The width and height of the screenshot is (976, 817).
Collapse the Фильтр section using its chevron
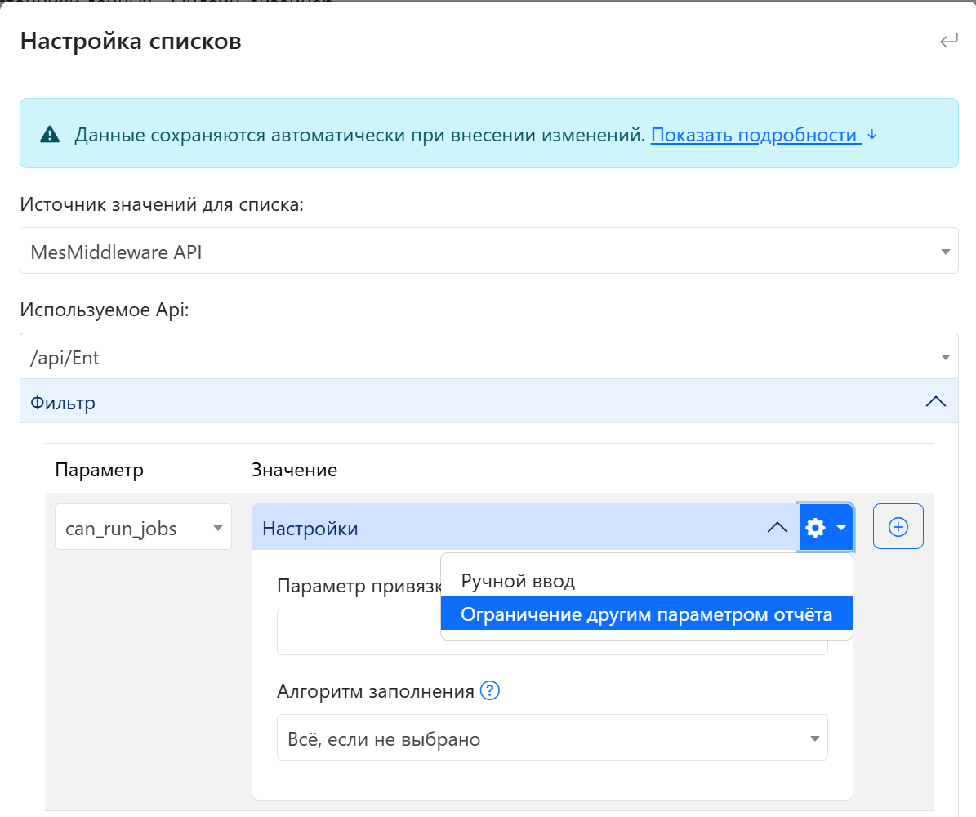pos(935,401)
